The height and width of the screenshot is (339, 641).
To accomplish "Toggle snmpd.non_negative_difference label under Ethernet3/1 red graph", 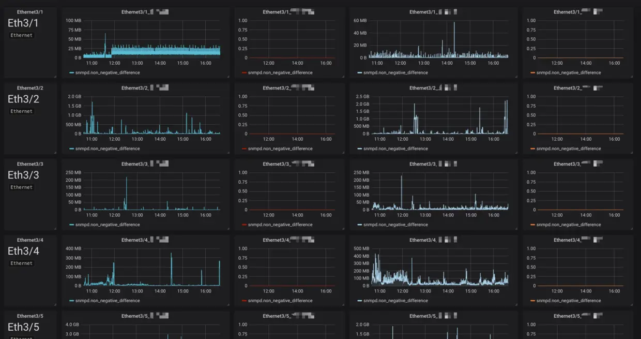I will click(x=280, y=72).
